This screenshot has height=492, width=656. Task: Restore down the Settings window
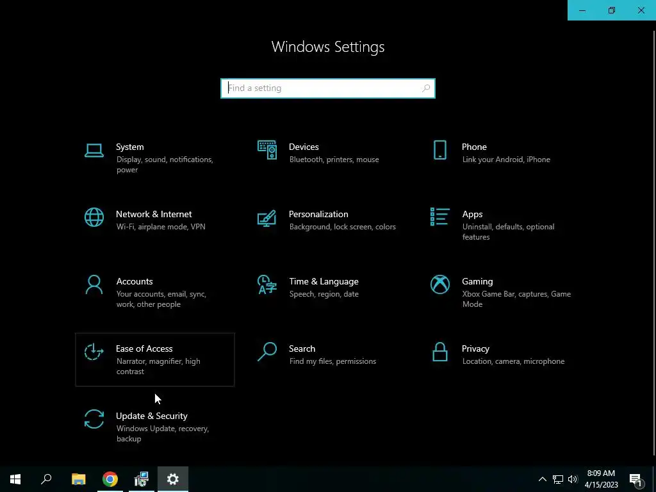(612, 10)
